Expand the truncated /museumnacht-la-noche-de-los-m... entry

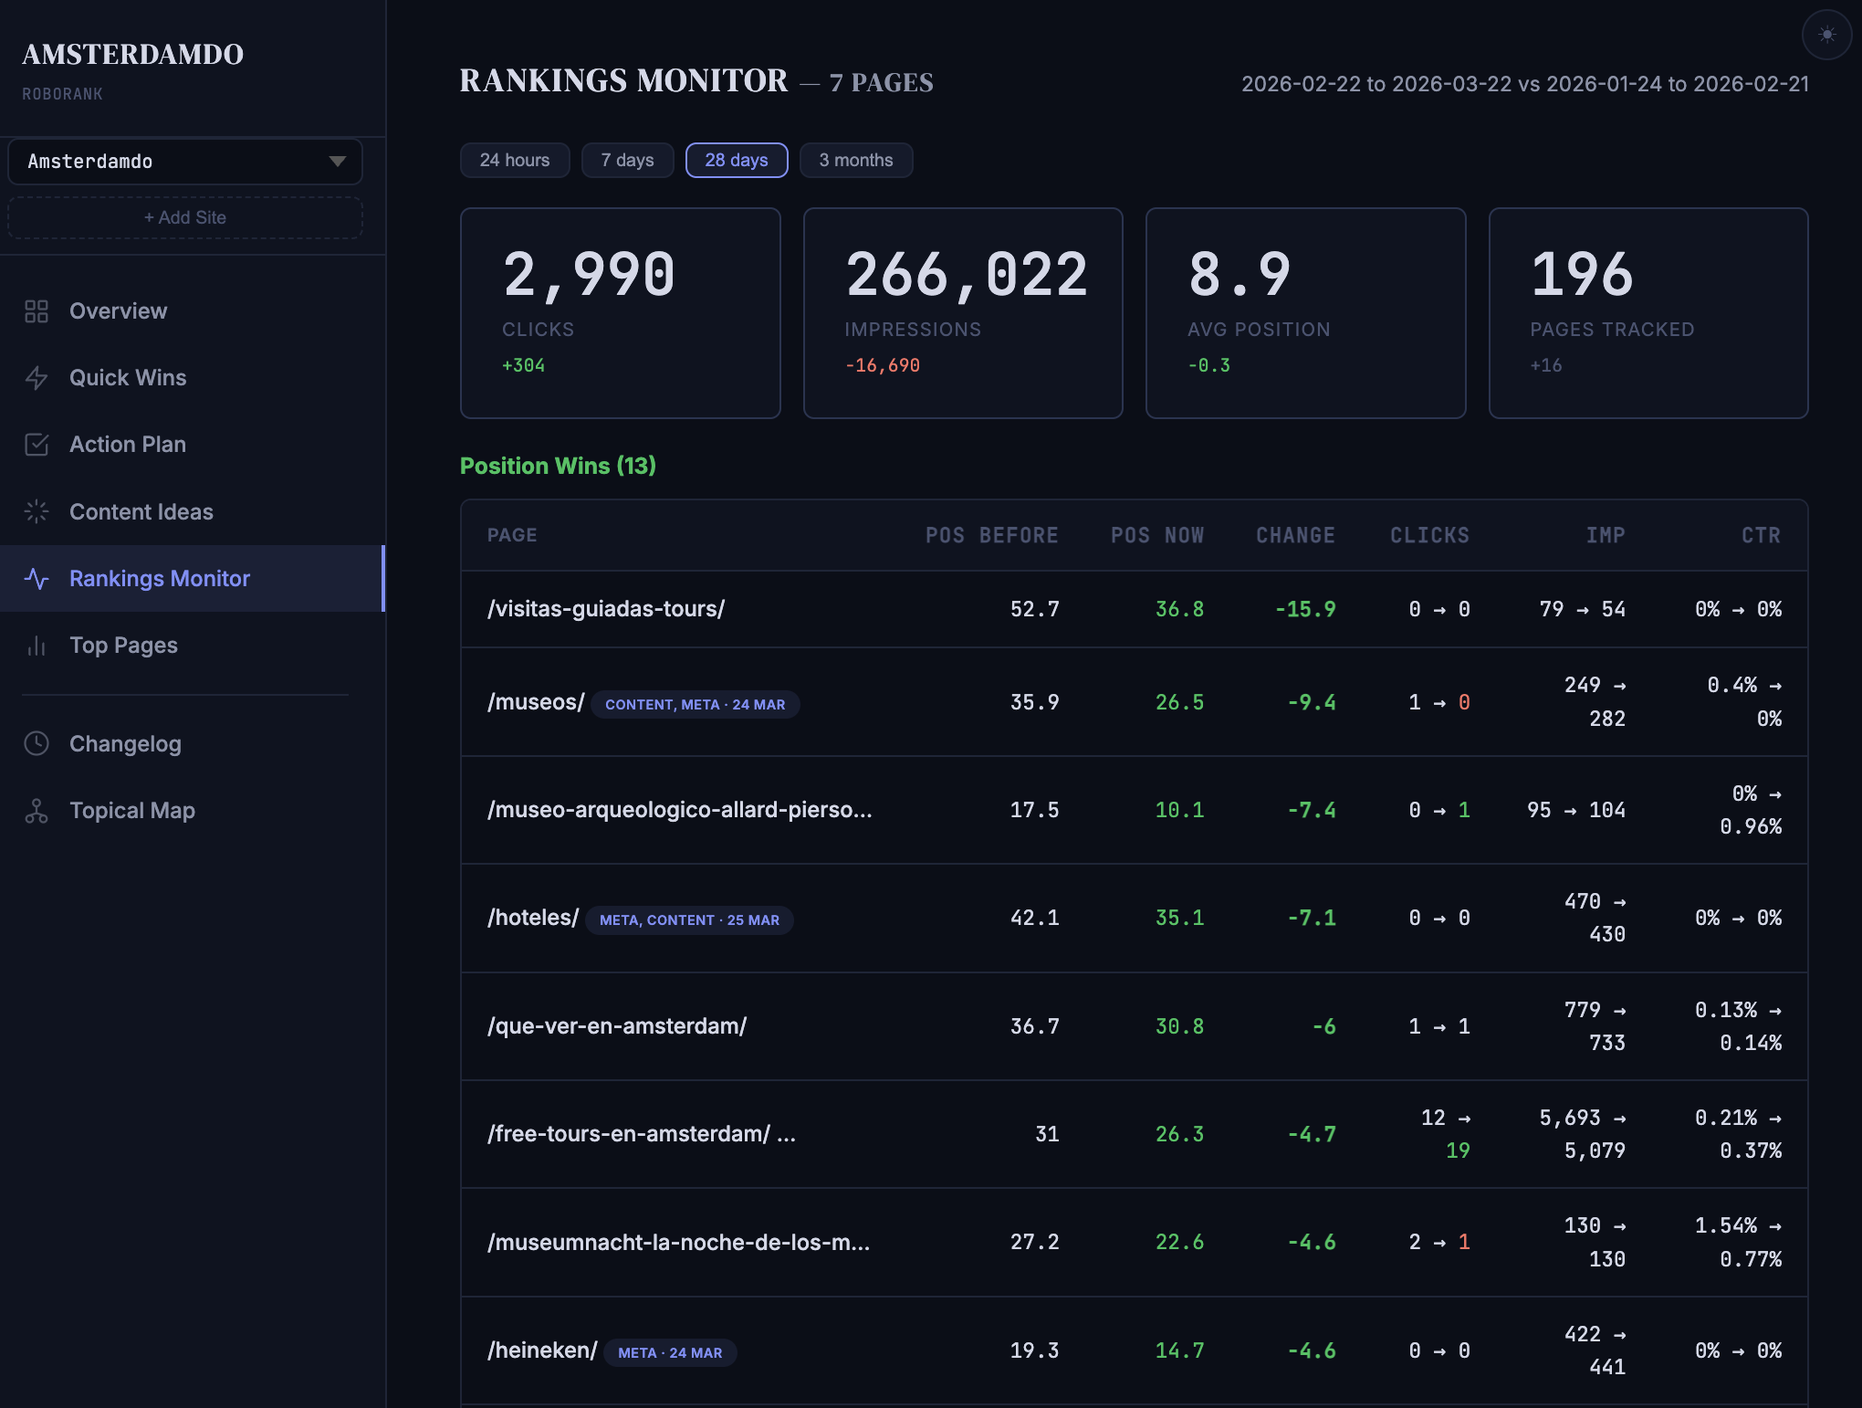[679, 1242]
